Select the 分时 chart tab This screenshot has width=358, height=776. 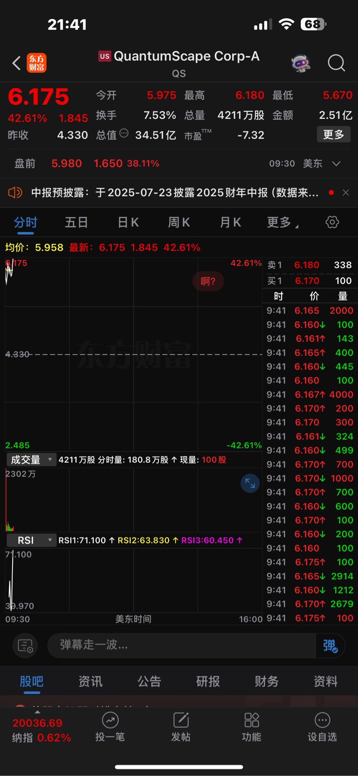tap(25, 223)
